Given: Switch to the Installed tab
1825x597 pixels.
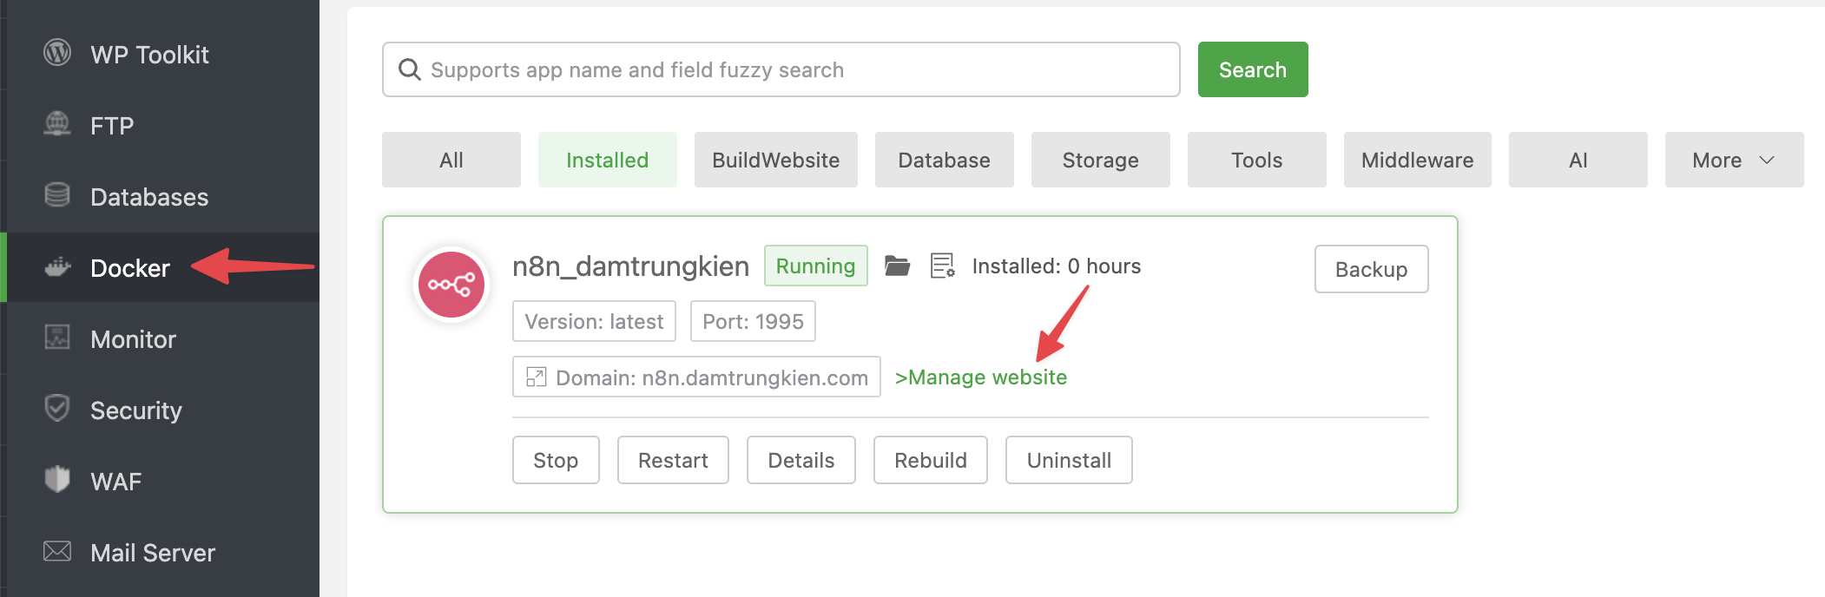Looking at the screenshot, I should [x=608, y=160].
